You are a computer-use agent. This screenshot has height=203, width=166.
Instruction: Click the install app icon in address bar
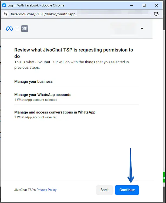[156, 14]
